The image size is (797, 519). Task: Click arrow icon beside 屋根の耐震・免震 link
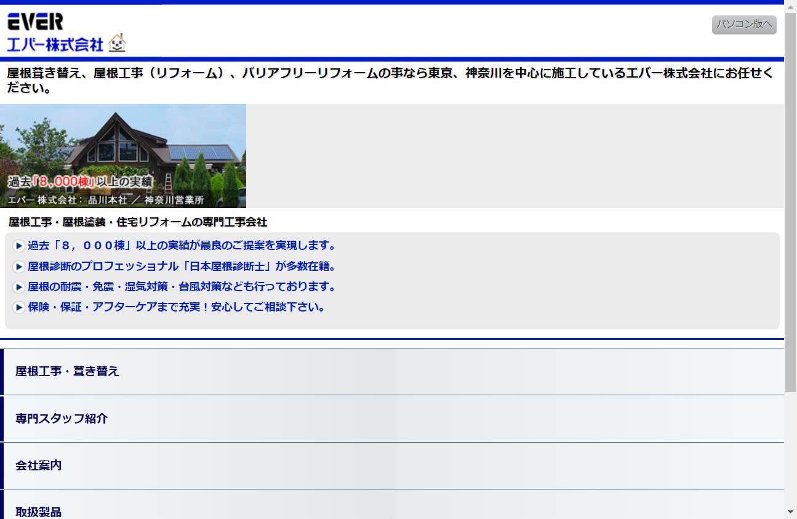pyautogui.click(x=19, y=287)
